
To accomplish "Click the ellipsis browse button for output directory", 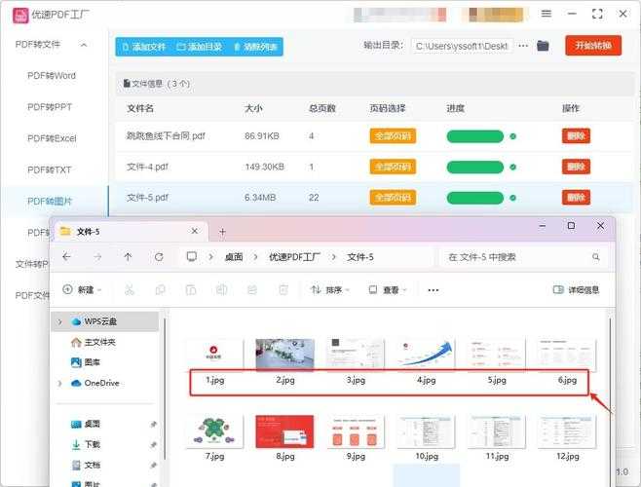I will [x=523, y=46].
